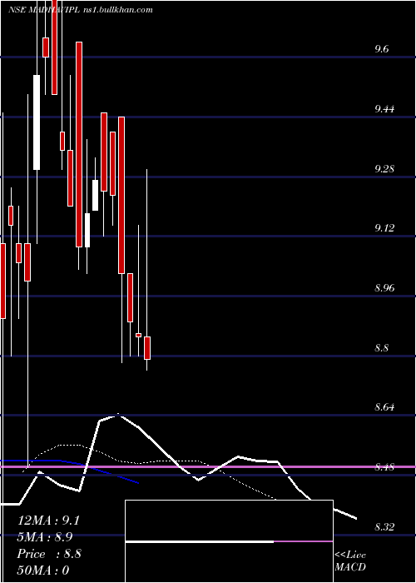Image resolution: width=416 pixels, height=583 pixels.
Task: Click the 8.32 price axis label
Action: pos(384,527)
